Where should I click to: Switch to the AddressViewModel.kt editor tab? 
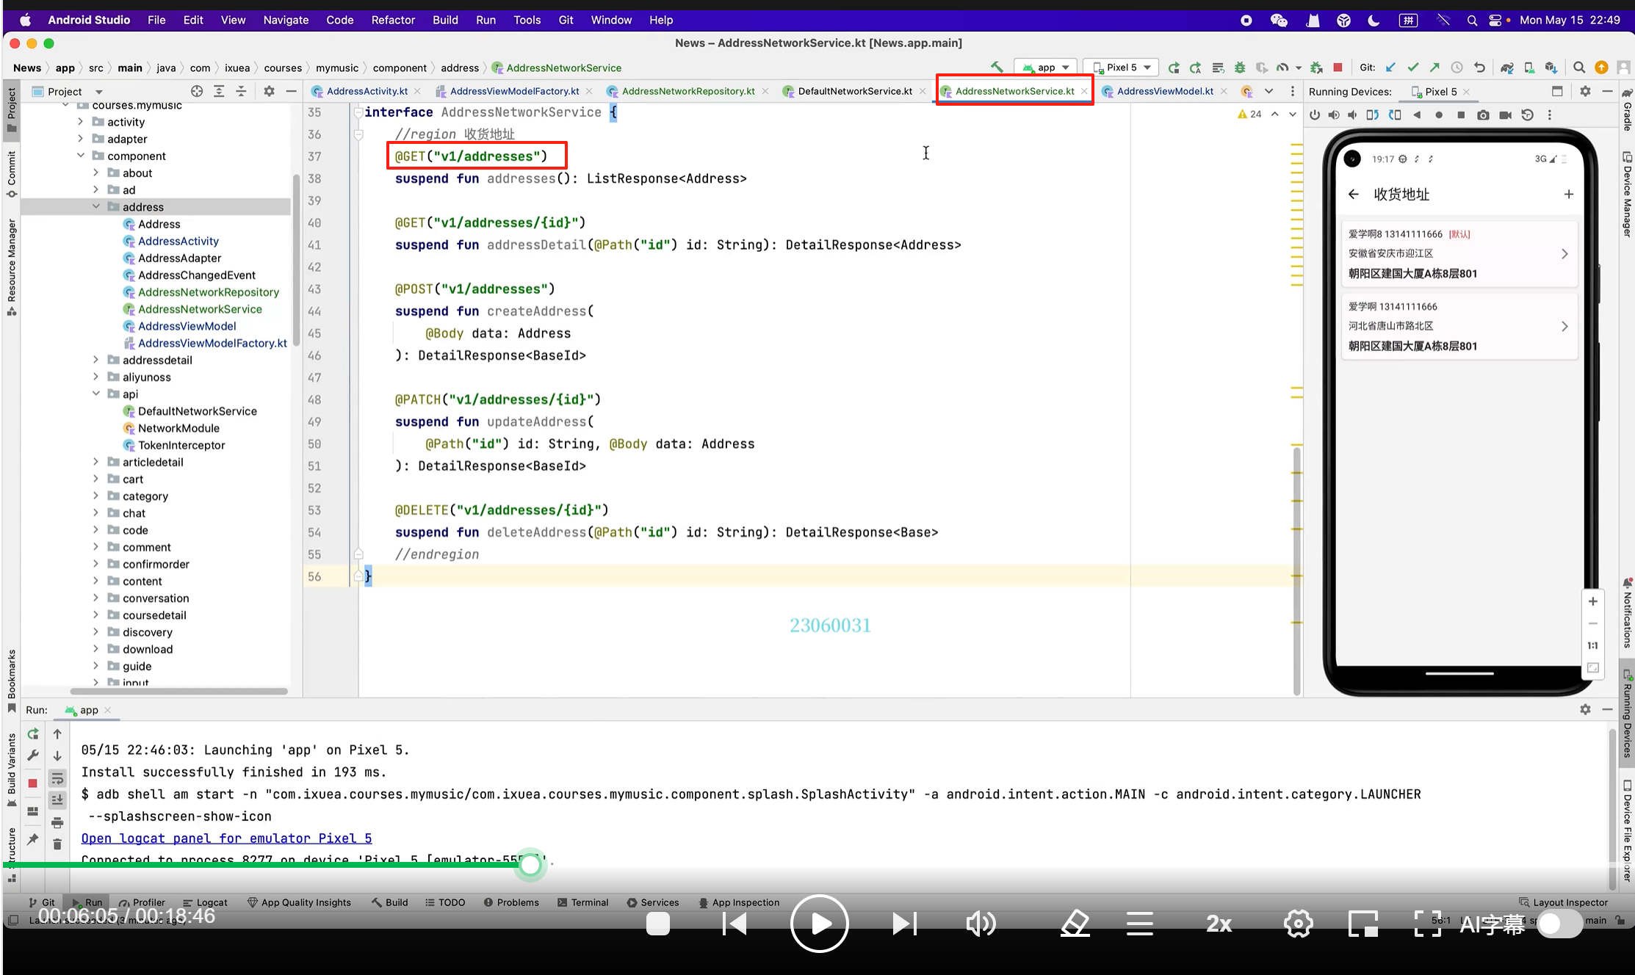coord(1164,91)
